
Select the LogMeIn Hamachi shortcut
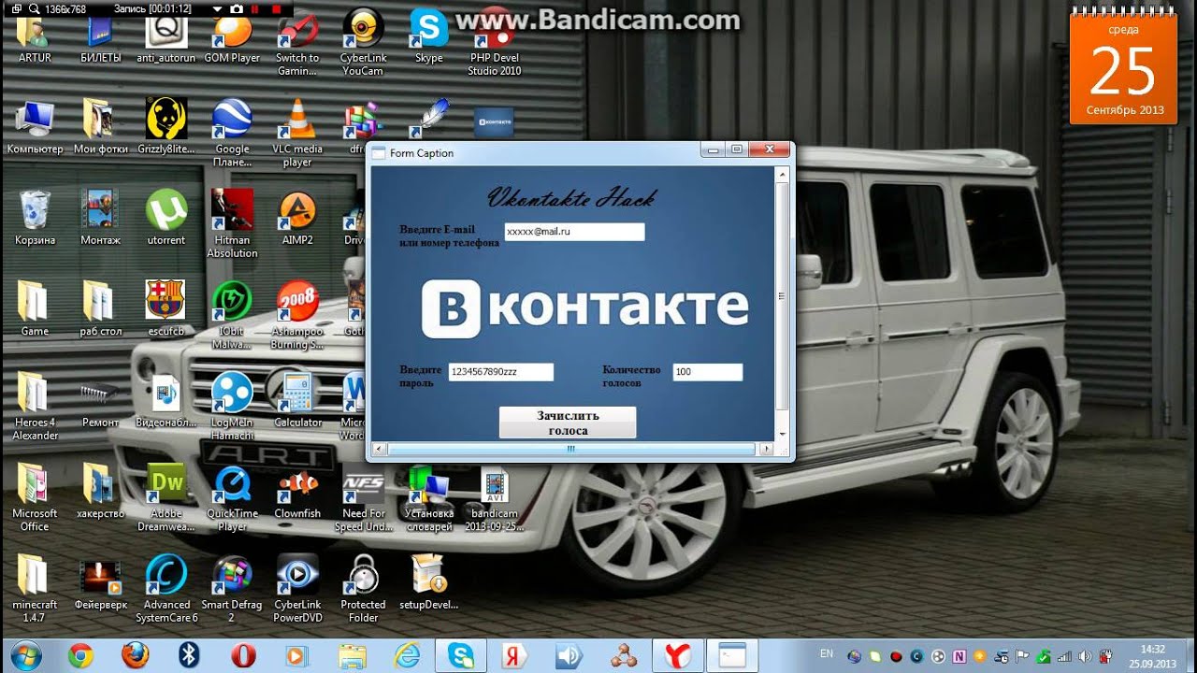coord(232,407)
